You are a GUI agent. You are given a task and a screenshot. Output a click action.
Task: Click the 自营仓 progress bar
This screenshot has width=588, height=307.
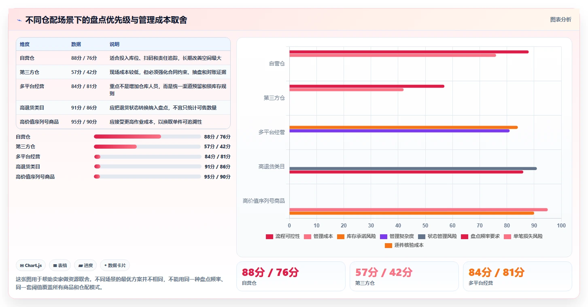coord(147,137)
